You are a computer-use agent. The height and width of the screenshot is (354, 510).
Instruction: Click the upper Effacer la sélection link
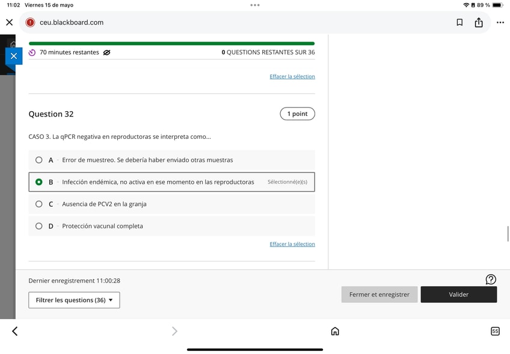click(x=292, y=77)
